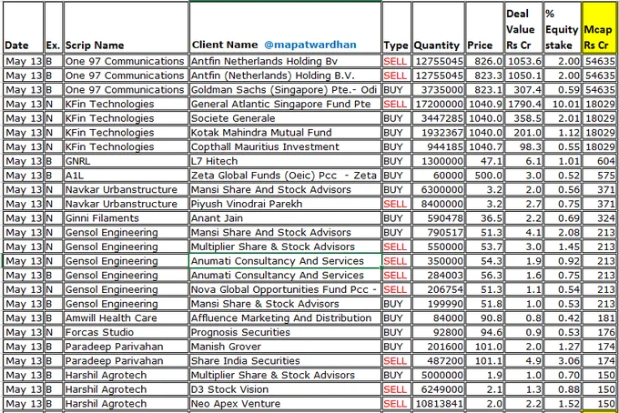The image size is (619, 413).
Task: Select equity stake cell '1.52'
Action: [x=563, y=404]
